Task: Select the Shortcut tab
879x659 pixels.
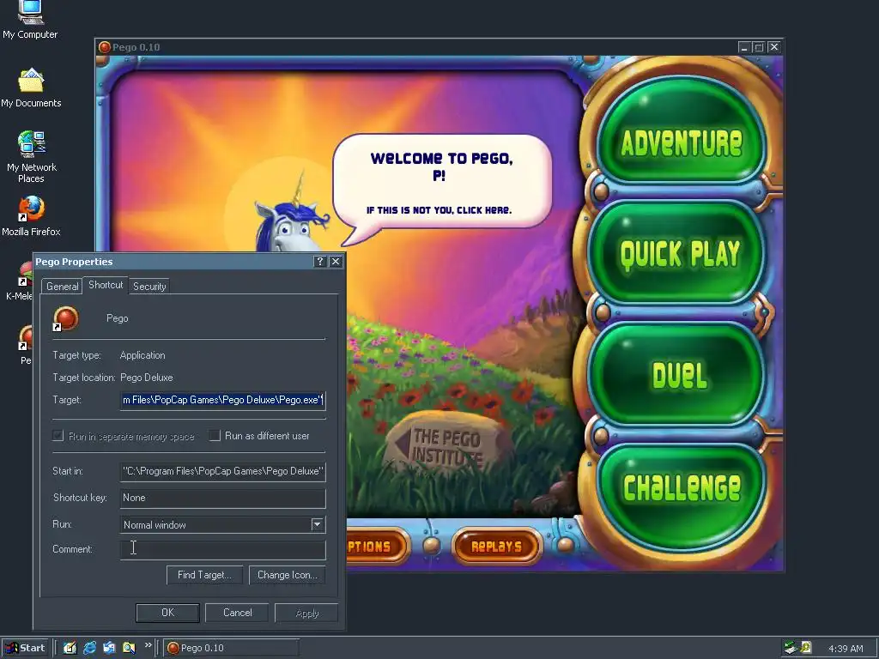Action: (x=106, y=285)
